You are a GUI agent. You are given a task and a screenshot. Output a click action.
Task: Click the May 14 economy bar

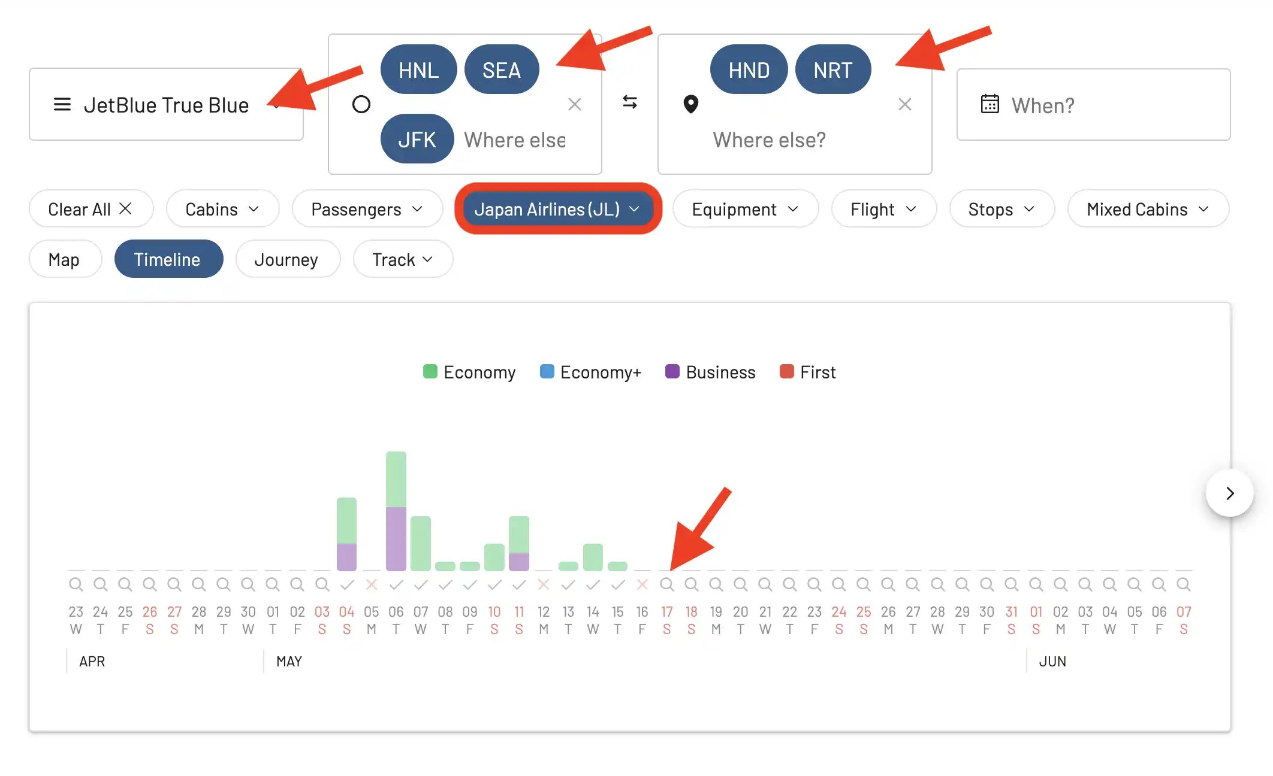click(x=593, y=557)
